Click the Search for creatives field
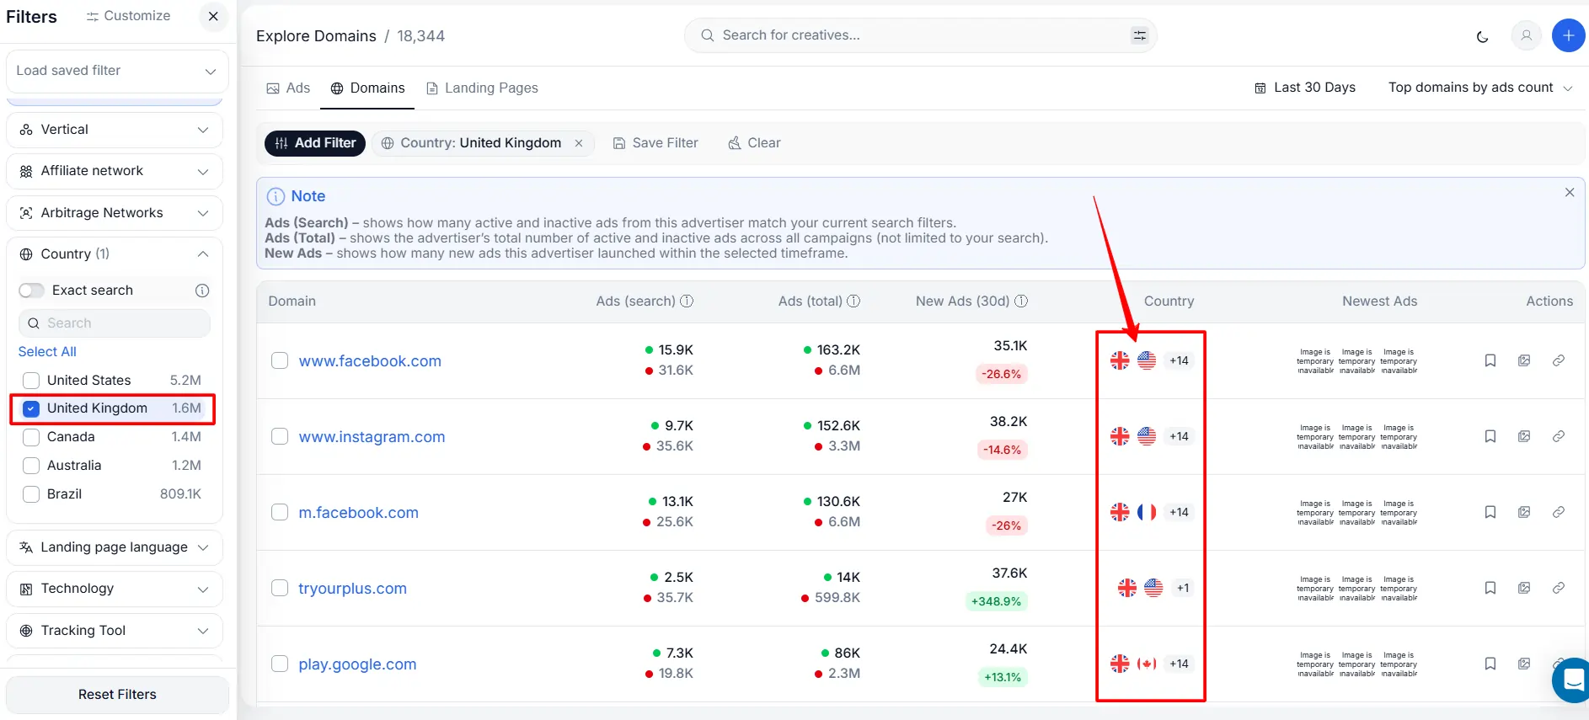This screenshot has height=720, width=1589. (x=920, y=35)
